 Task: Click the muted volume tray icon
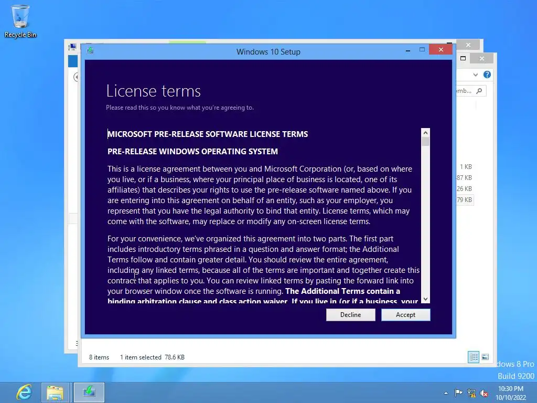(484, 393)
